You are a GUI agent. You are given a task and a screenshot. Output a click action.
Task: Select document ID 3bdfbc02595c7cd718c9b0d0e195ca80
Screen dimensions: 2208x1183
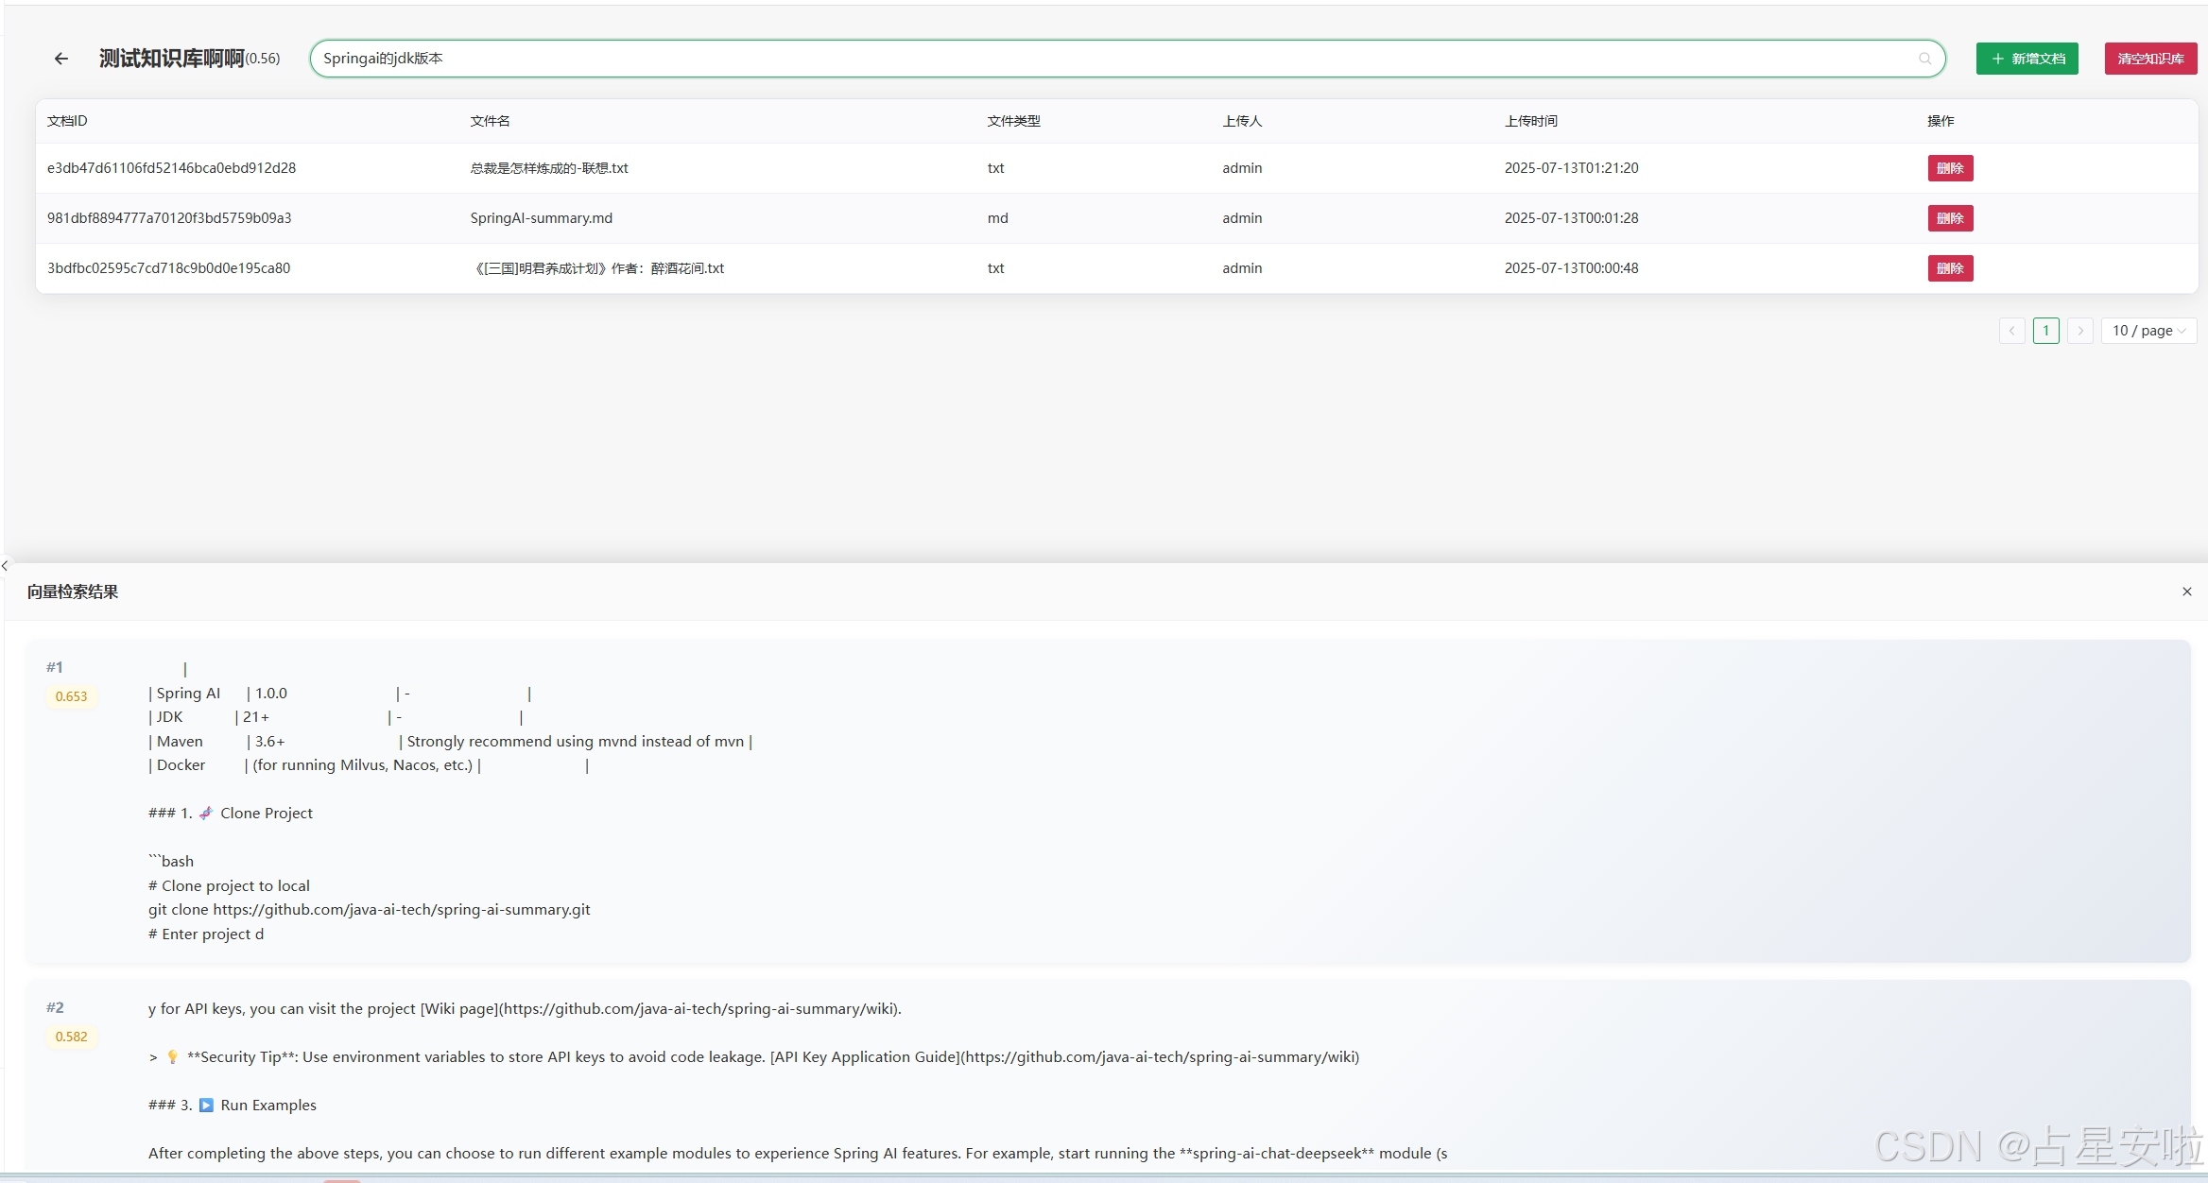pos(168,268)
